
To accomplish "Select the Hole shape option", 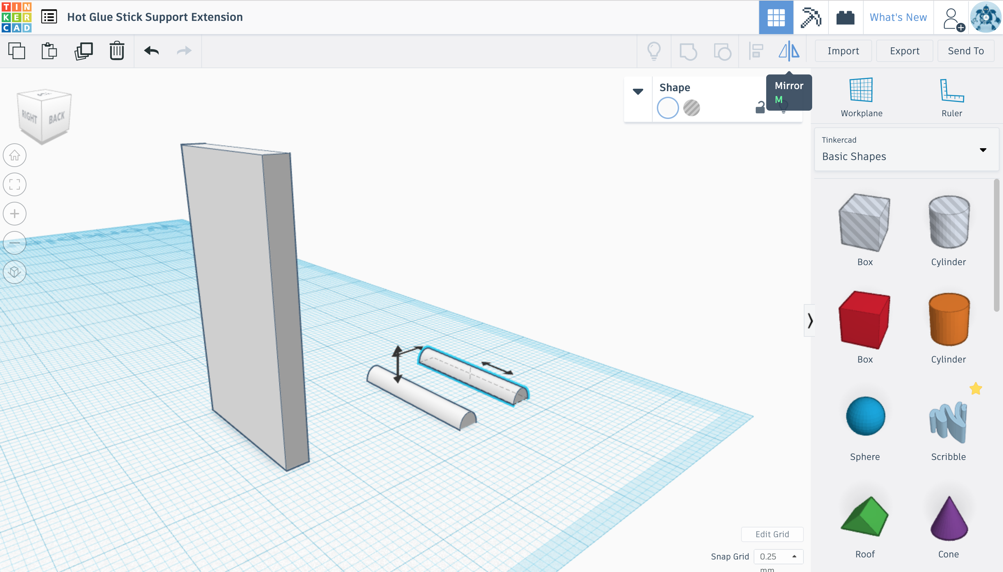I will [691, 108].
